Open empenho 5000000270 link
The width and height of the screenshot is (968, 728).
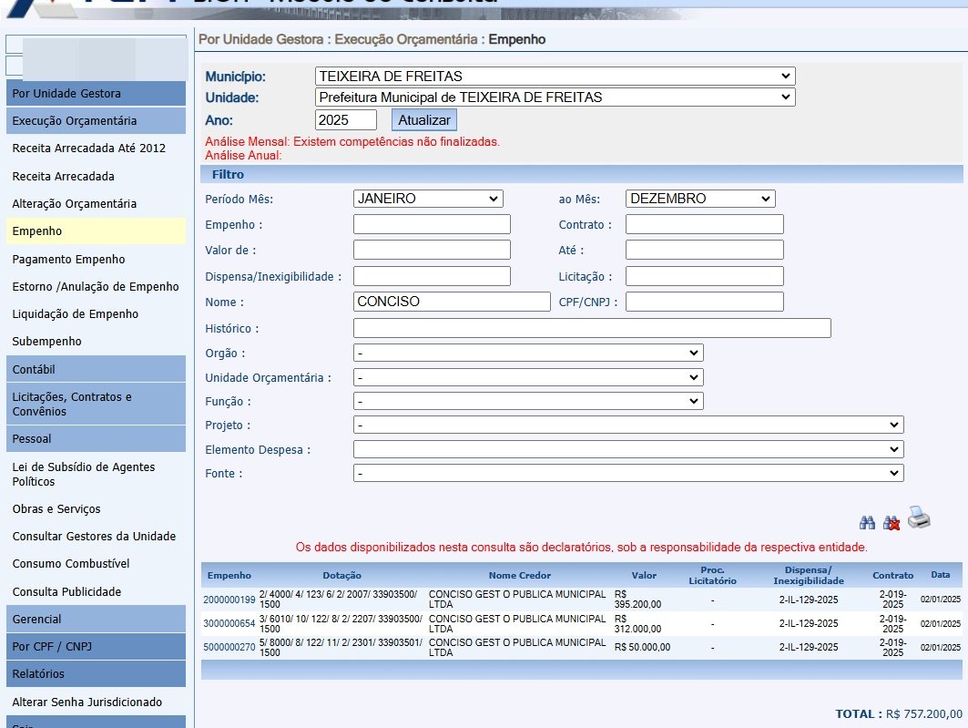click(x=229, y=648)
